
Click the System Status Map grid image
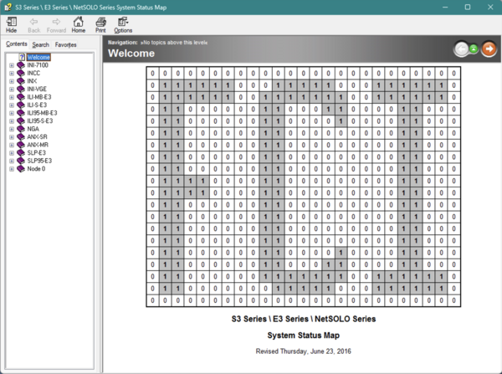point(304,187)
